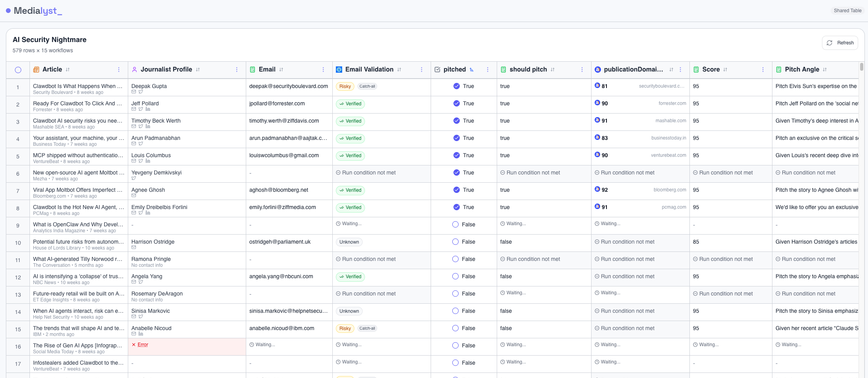The height and width of the screenshot is (378, 868).
Task: Uncheck pitched for Timothy Beck Werth row
Action: pos(457,121)
